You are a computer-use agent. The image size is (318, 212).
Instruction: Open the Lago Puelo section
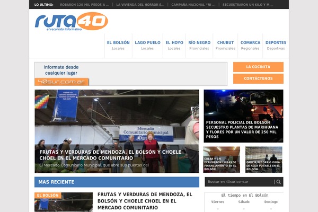(147, 46)
